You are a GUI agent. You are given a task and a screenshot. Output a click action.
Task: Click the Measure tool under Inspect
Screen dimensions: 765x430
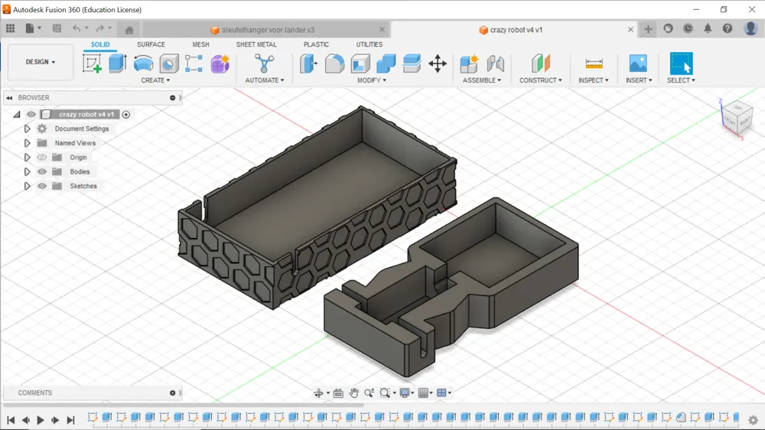[594, 64]
